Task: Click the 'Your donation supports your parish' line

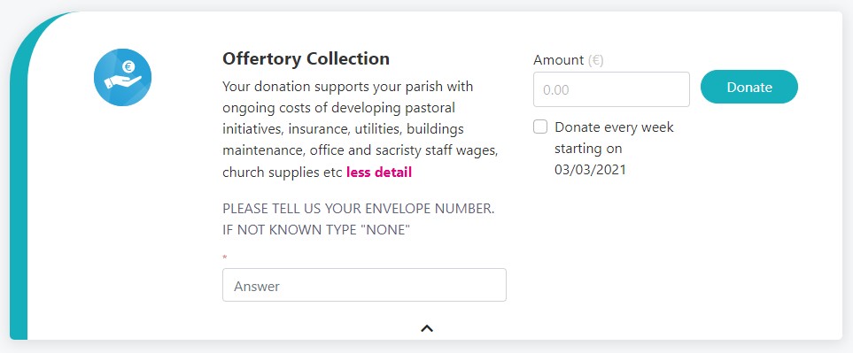Action: (x=347, y=87)
